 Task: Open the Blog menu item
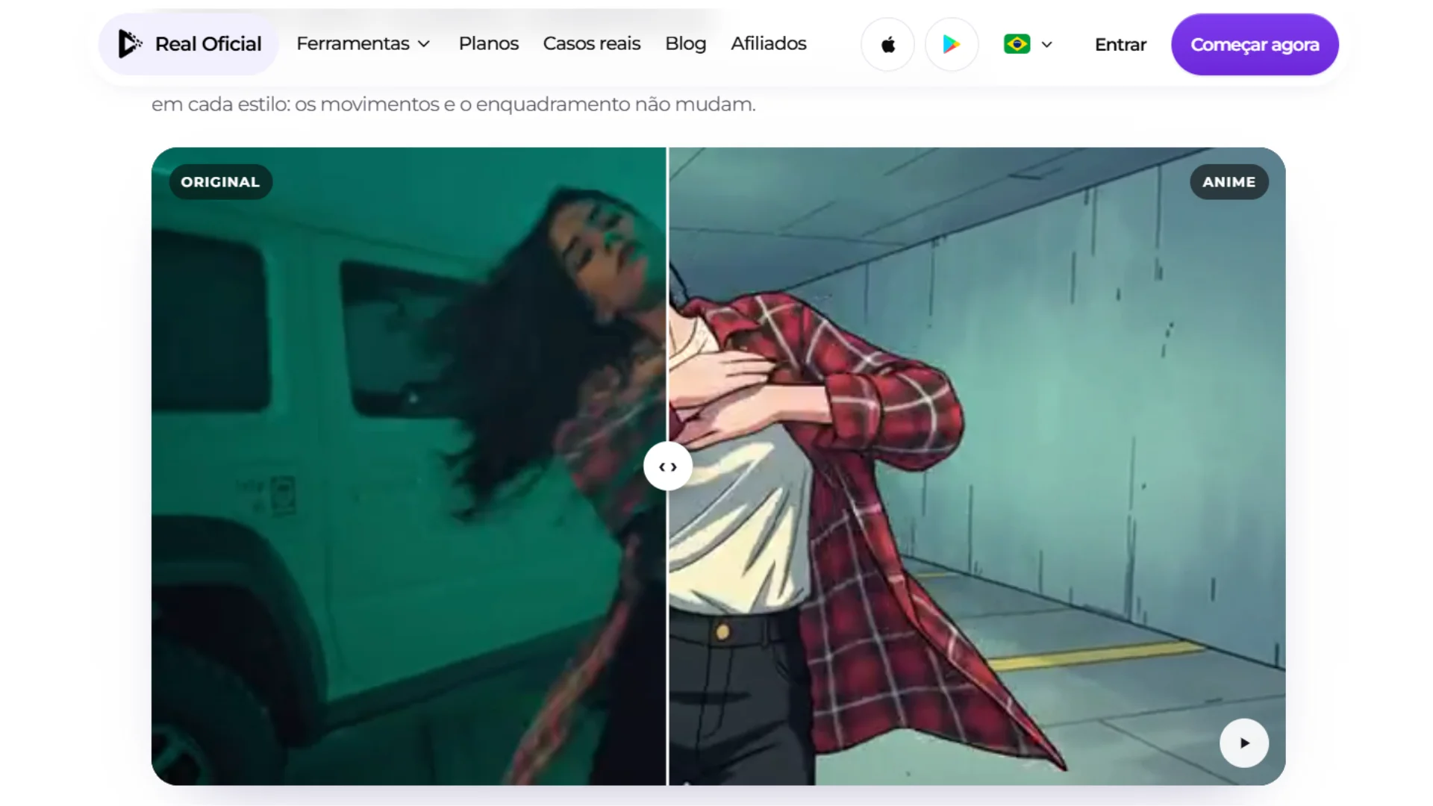pyautogui.click(x=685, y=44)
